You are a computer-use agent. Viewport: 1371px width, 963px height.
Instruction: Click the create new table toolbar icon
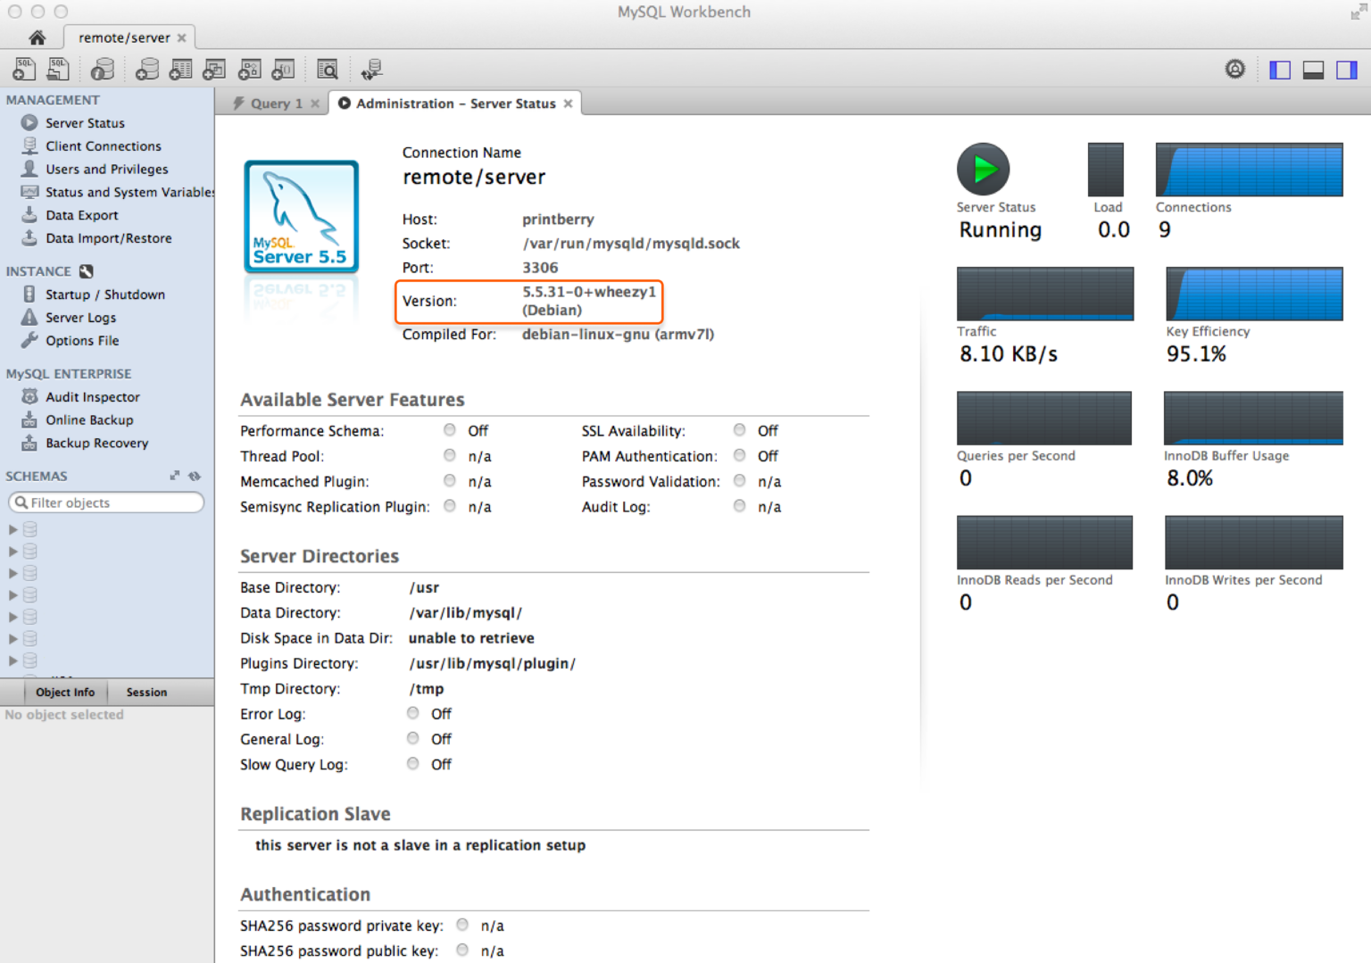pyautogui.click(x=181, y=69)
